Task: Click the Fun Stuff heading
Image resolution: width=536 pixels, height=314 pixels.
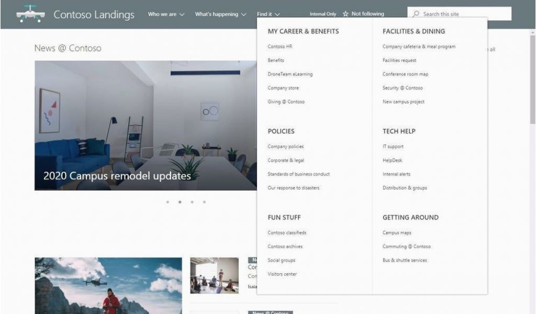Action: (x=284, y=217)
